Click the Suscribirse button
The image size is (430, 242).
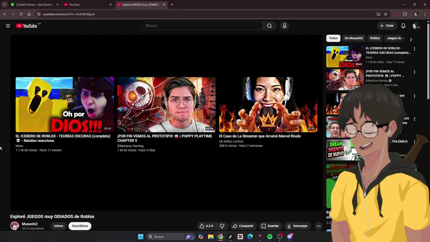(80, 226)
